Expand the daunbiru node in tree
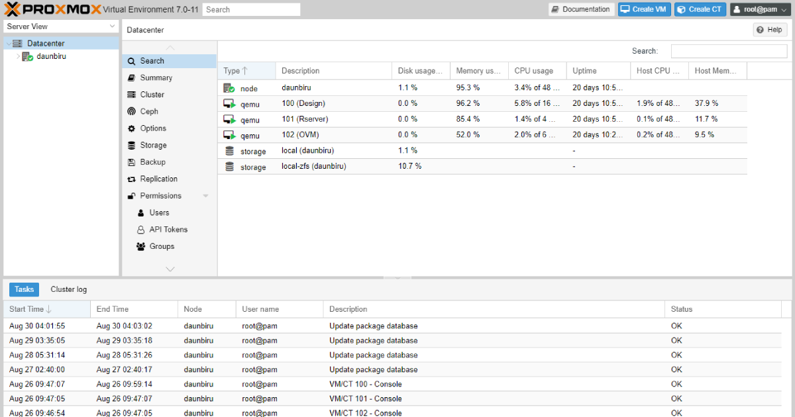 pyautogui.click(x=18, y=57)
